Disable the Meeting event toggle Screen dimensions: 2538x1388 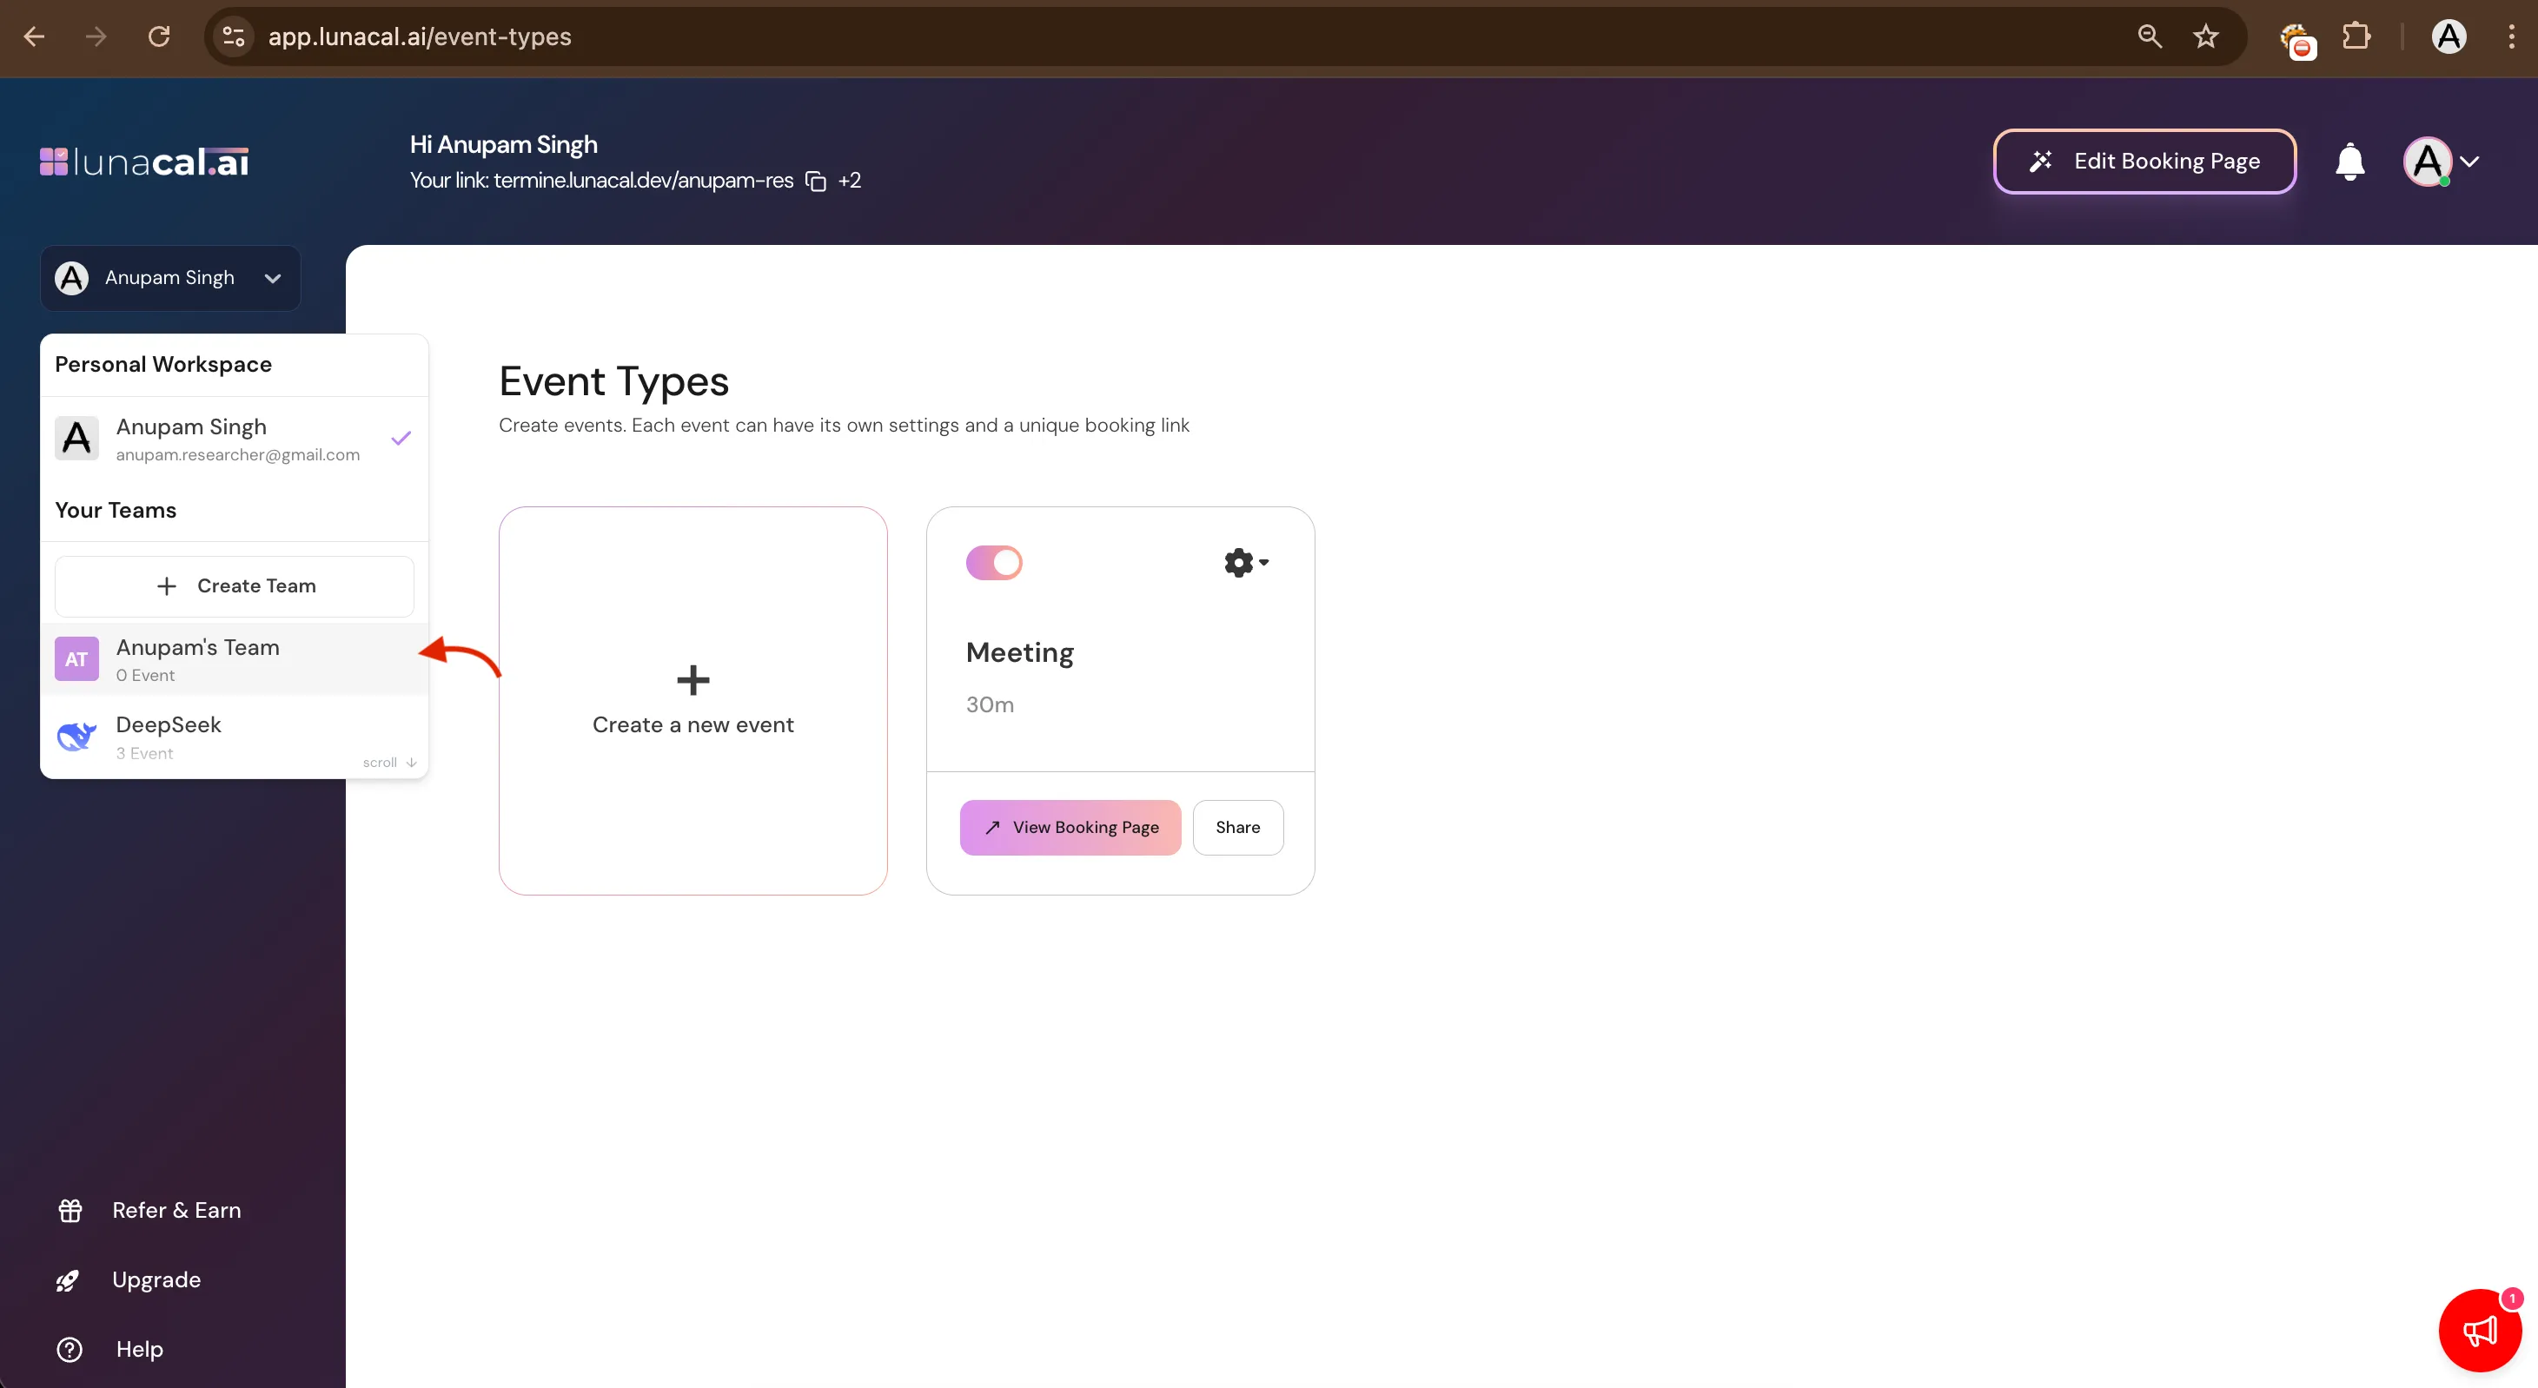point(993,563)
